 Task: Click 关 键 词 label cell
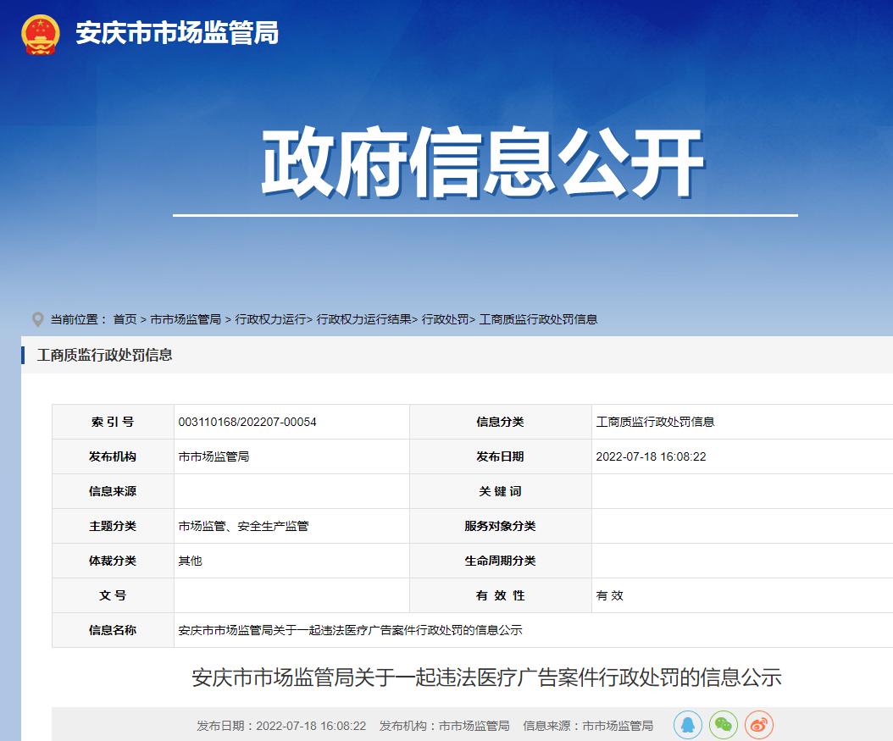pyautogui.click(x=500, y=491)
